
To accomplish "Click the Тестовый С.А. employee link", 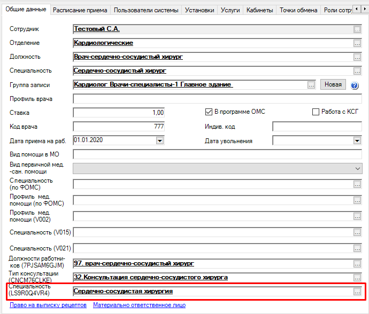I will pyautogui.click(x=97, y=29).
